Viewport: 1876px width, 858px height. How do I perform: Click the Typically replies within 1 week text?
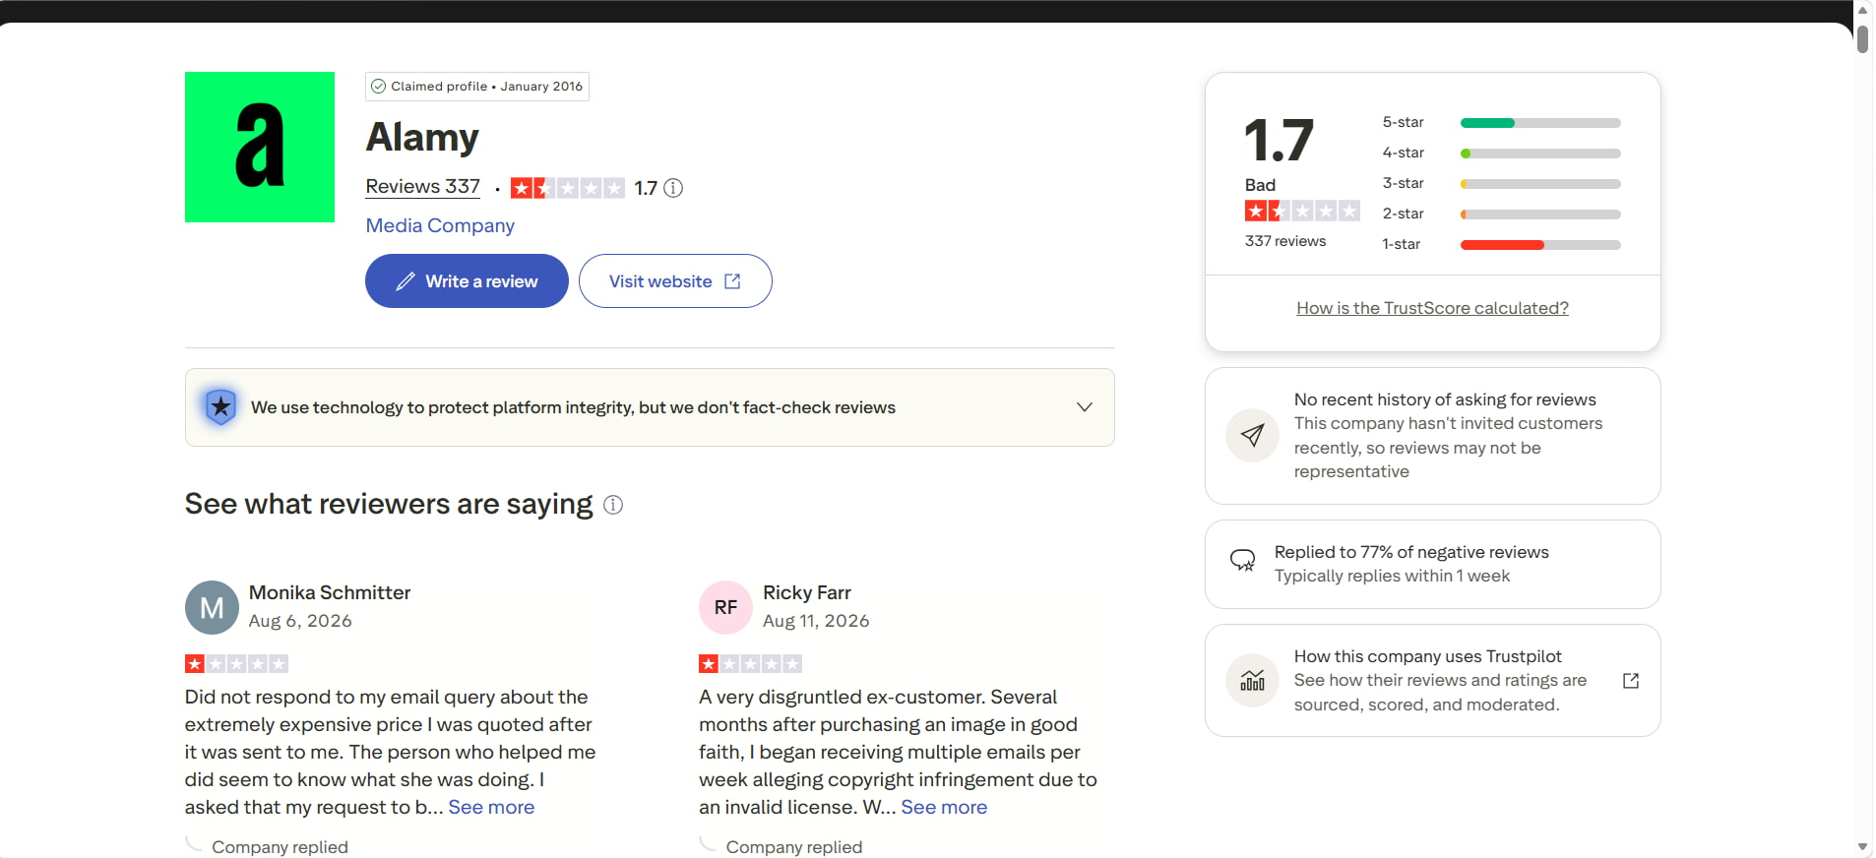(1392, 576)
